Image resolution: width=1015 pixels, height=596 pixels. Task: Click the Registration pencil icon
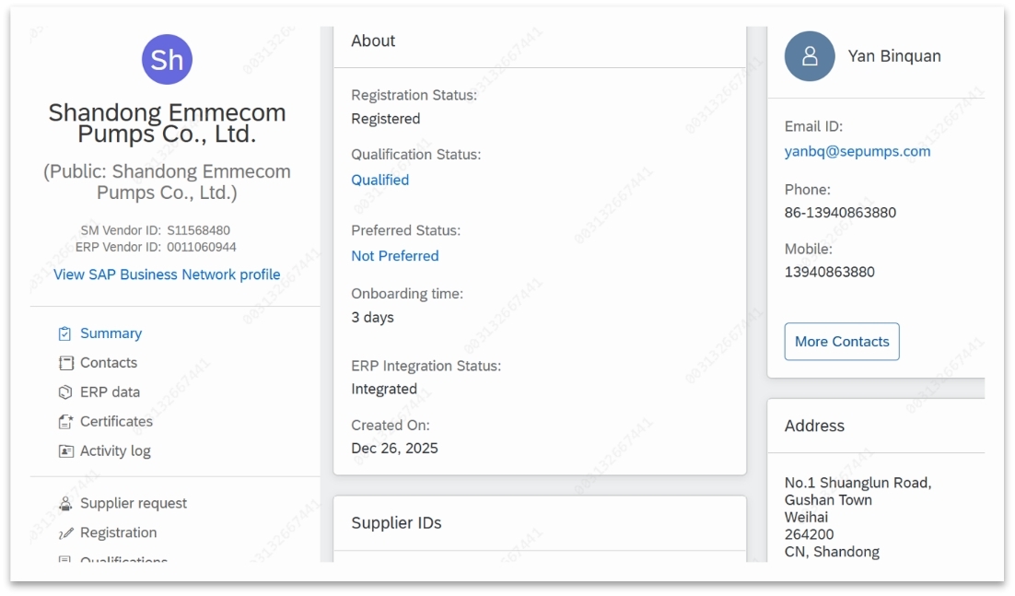(65, 533)
